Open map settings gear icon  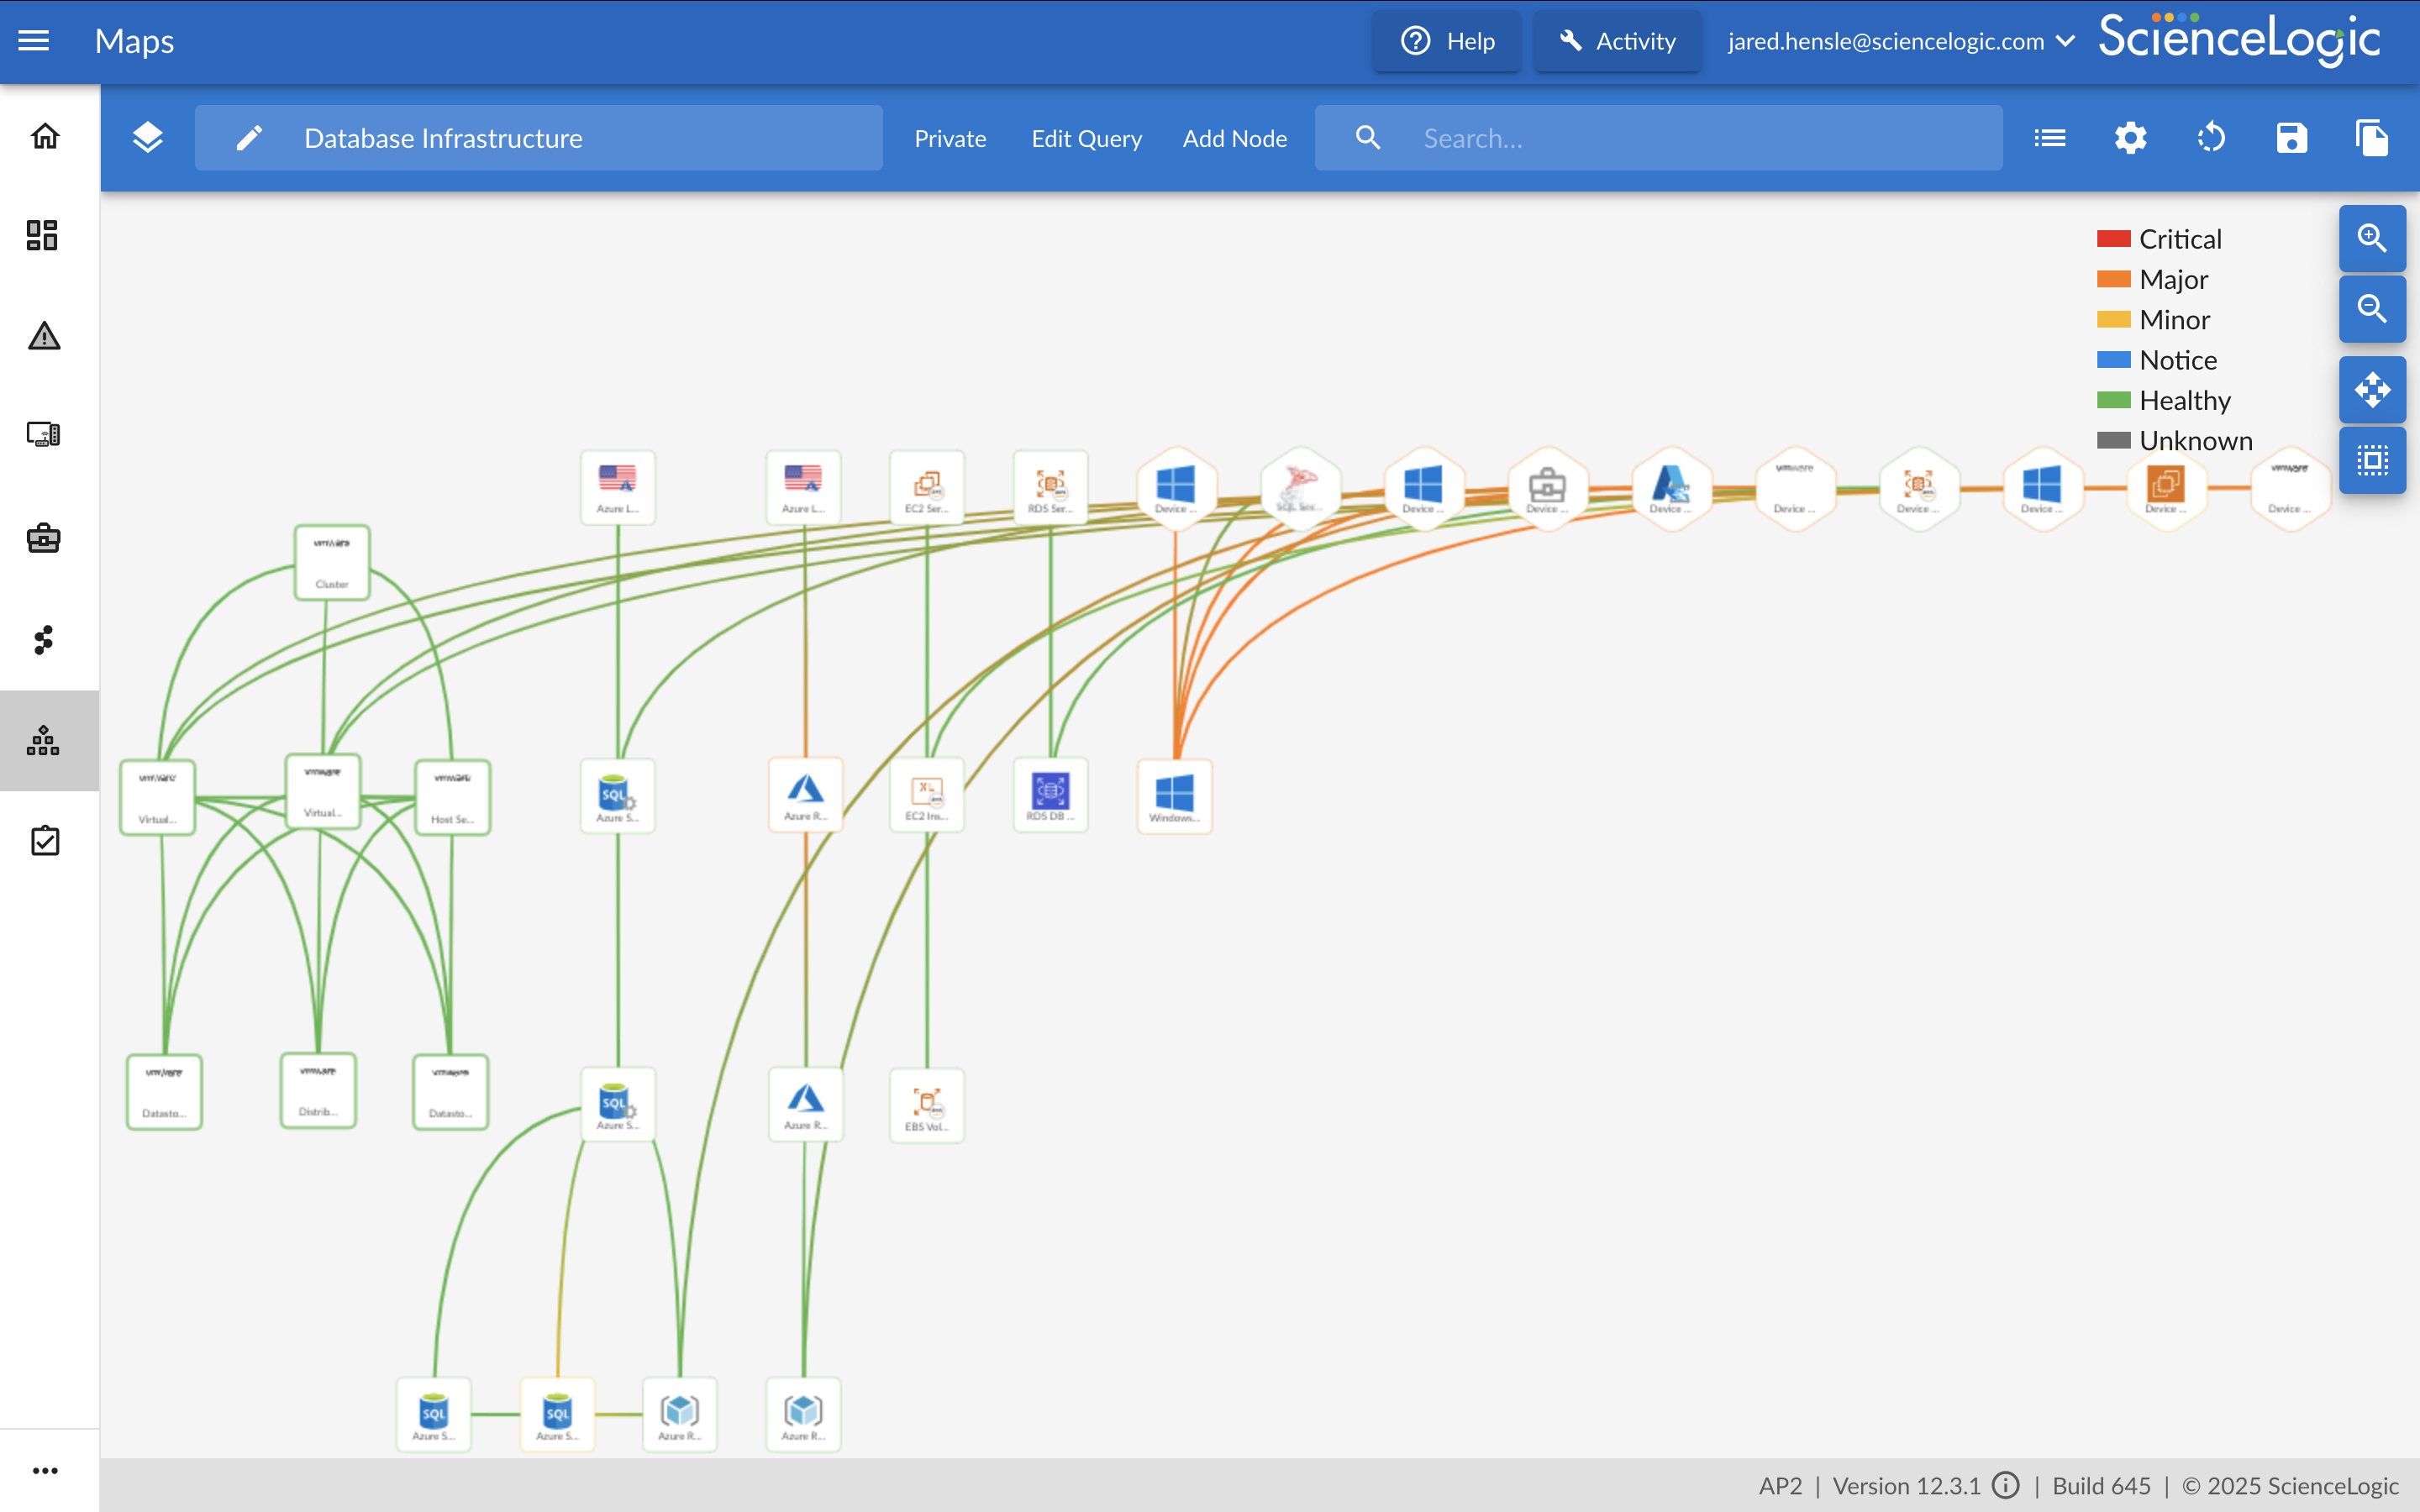[x=2131, y=138]
